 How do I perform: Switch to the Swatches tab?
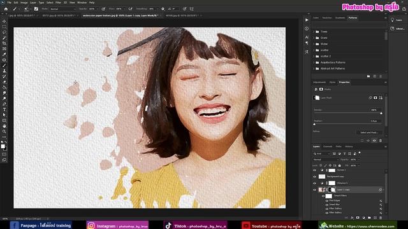(x=327, y=18)
